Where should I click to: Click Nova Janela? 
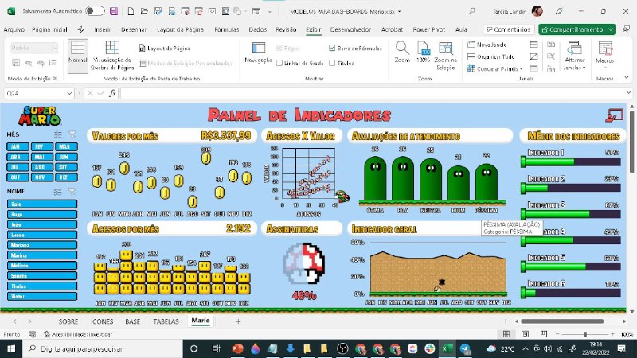[487, 45]
